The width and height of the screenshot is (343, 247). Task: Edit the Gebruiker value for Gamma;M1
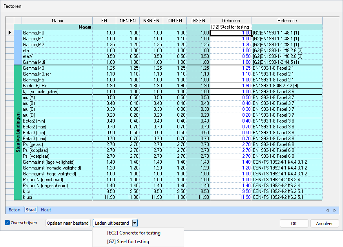[x=231, y=39]
